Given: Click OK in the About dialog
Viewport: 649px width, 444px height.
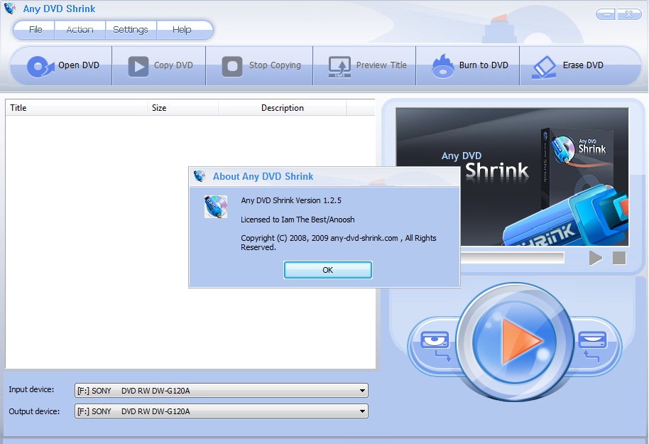Looking at the screenshot, I should coord(327,270).
